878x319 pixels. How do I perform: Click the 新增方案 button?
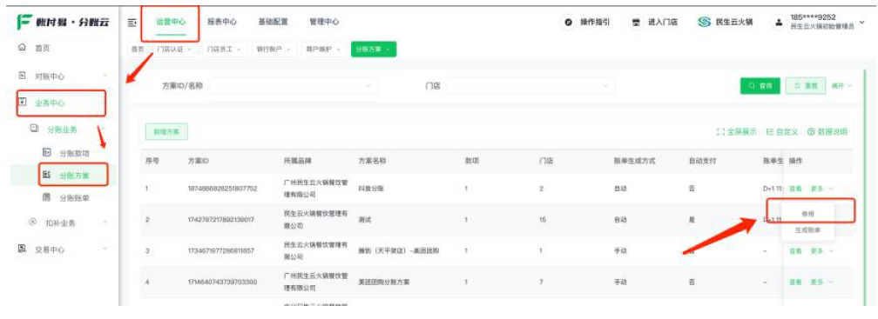(x=166, y=131)
